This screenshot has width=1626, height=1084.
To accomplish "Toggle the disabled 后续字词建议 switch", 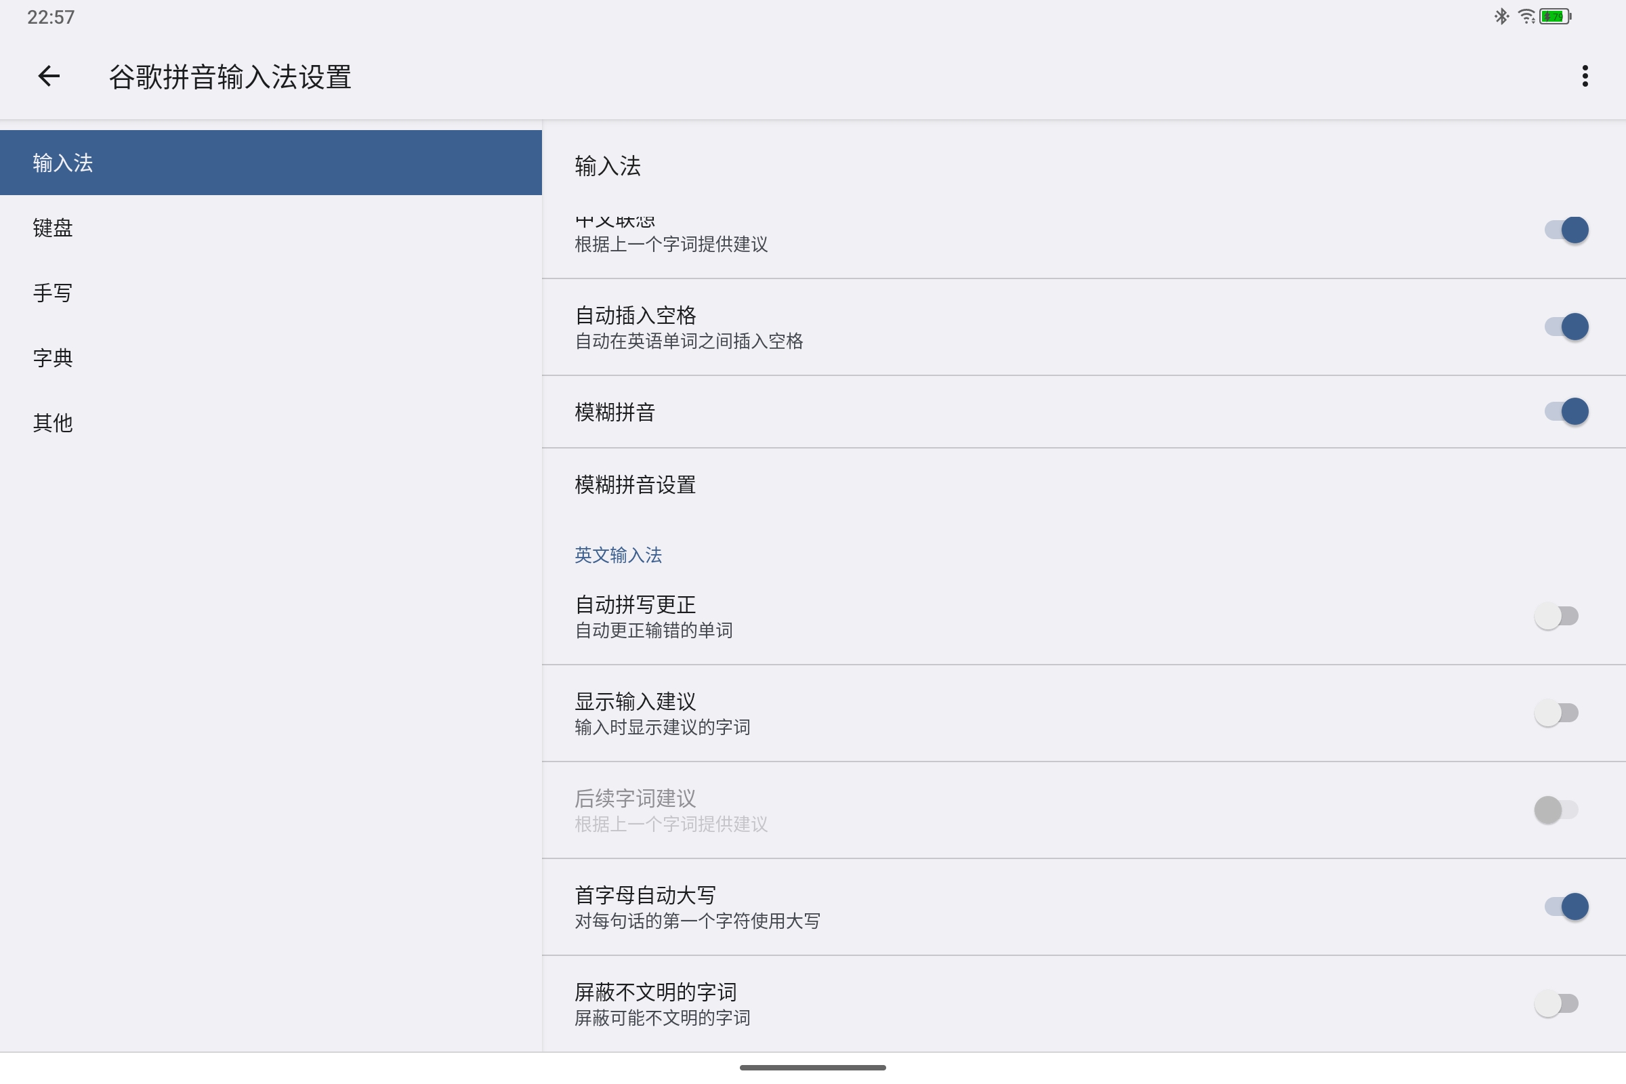I will point(1556,810).
